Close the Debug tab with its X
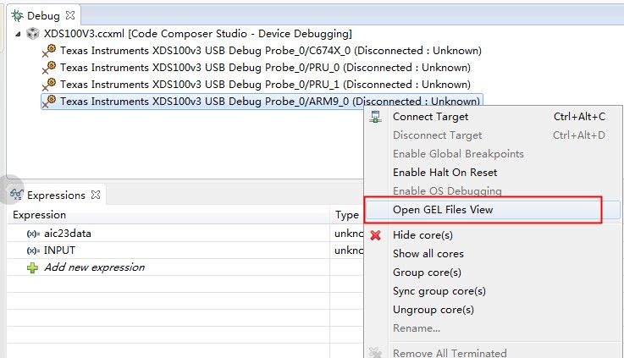624x358 pixels. click(x=70, y=15)
